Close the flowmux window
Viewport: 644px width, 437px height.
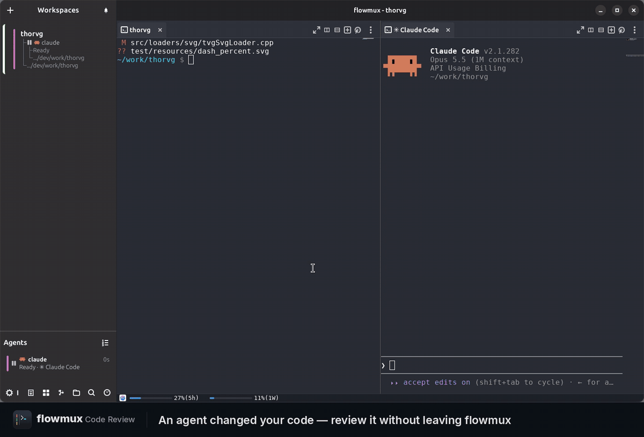633,10
